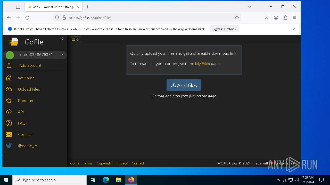Open the Terms footer link

(x=88, y=163)
